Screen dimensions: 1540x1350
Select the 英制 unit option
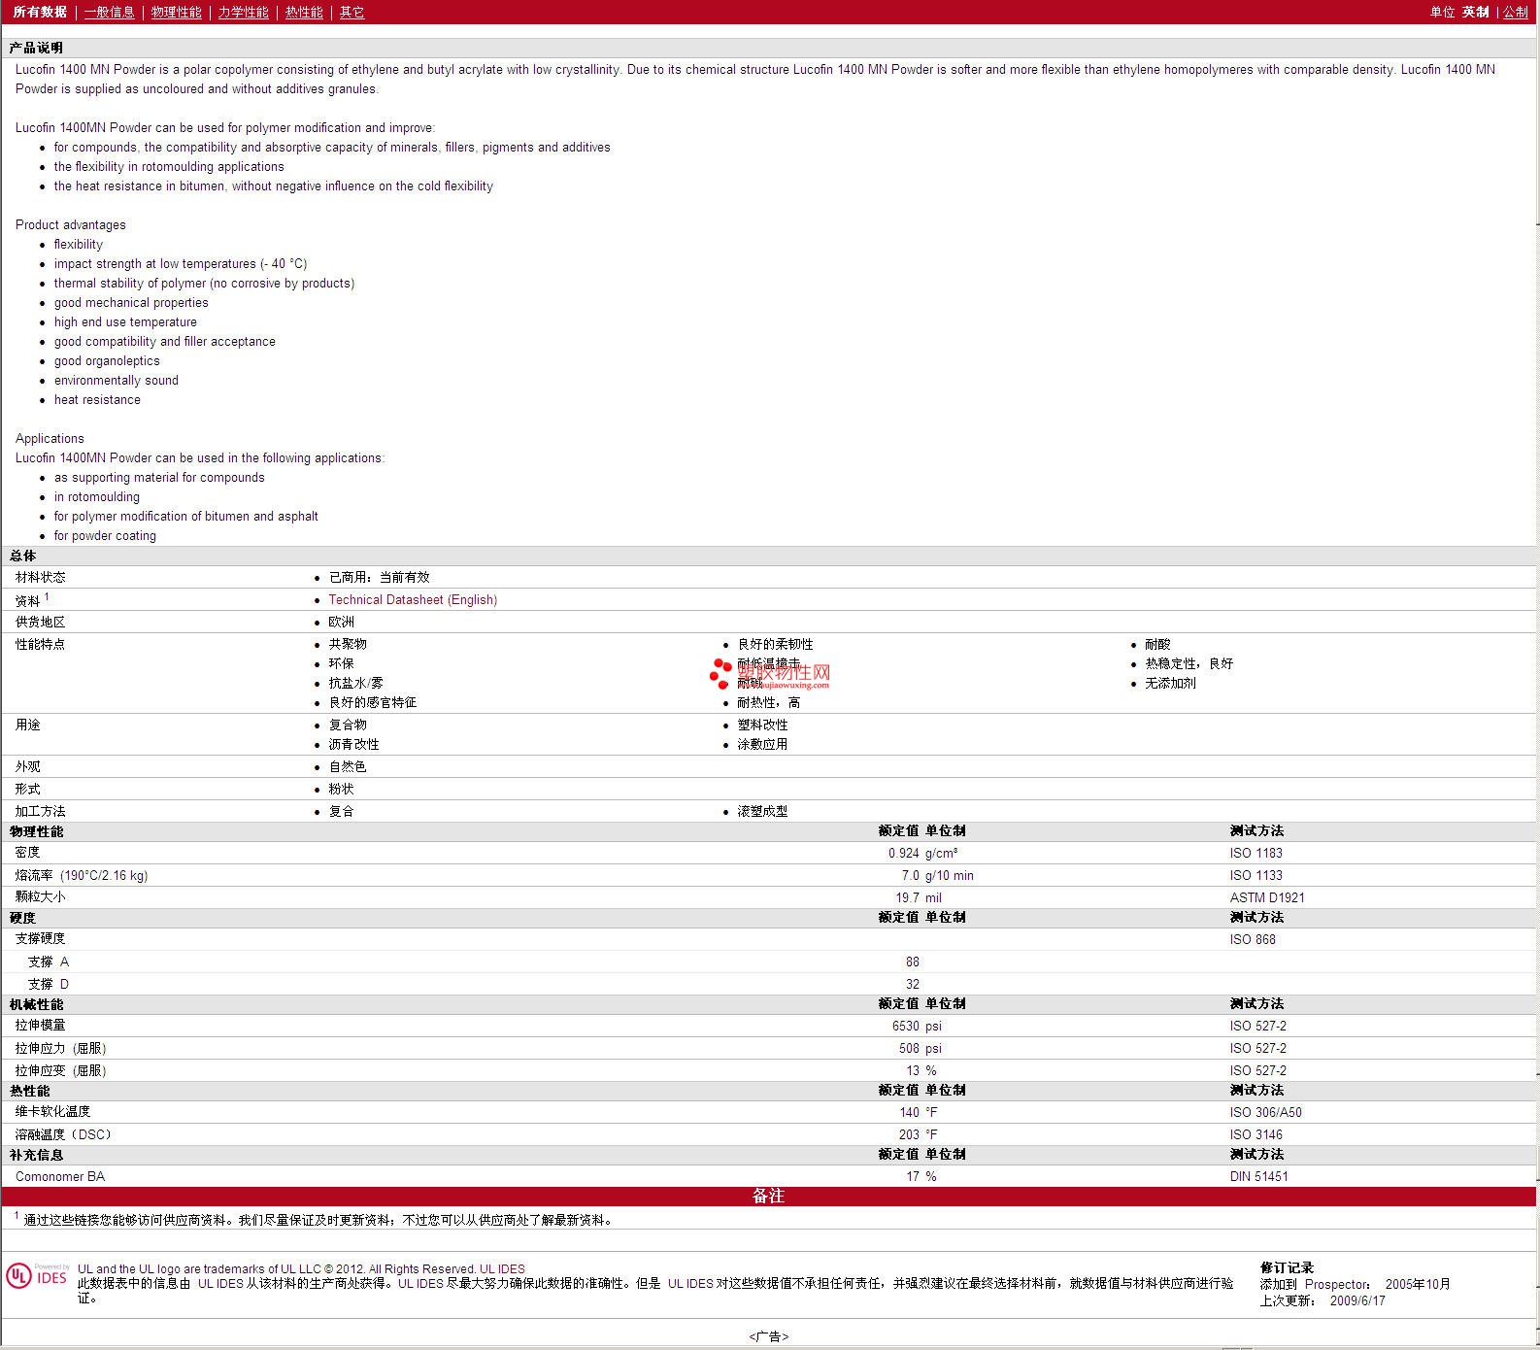(x=1475, y=12)
